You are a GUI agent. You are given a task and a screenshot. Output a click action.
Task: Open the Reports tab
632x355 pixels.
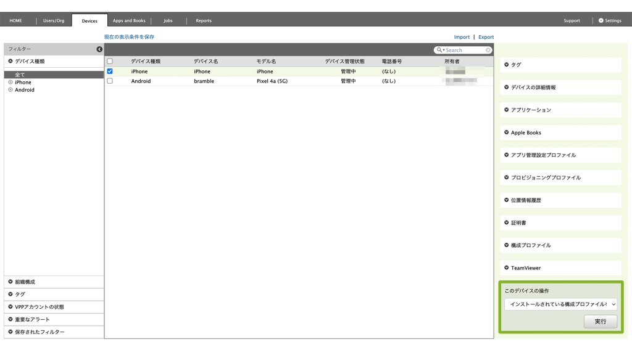click(204, 20)
